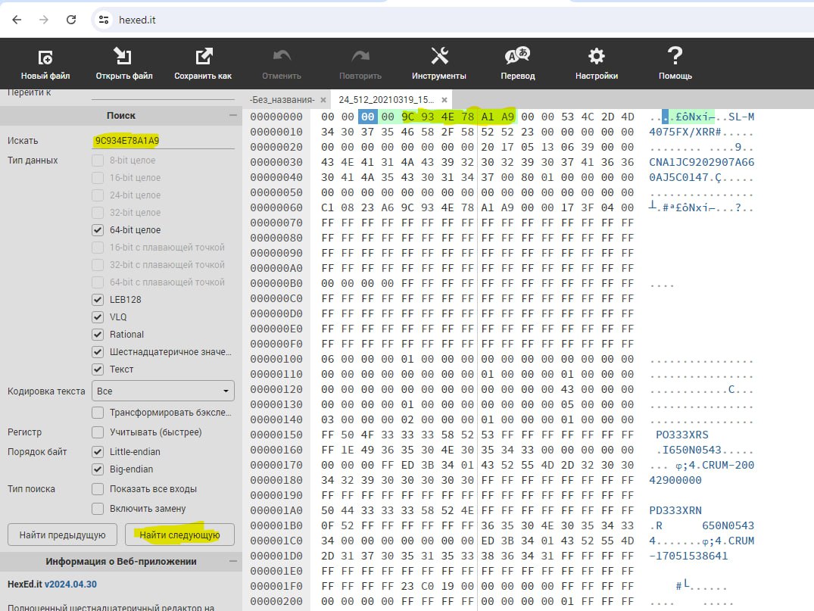This screenshot has width=814, height=611.
Task: Close the 24_512_20210319 file tab
Action: (444, 100)
